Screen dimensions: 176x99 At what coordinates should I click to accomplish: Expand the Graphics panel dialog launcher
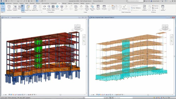click(42, 12)
